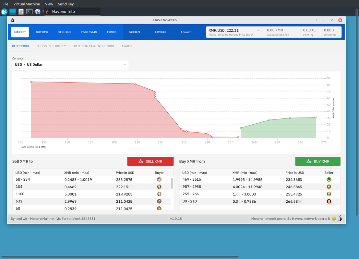This screenshot has width=359, height=259.
Task: Open the Account section
Action: coord(186,32)
